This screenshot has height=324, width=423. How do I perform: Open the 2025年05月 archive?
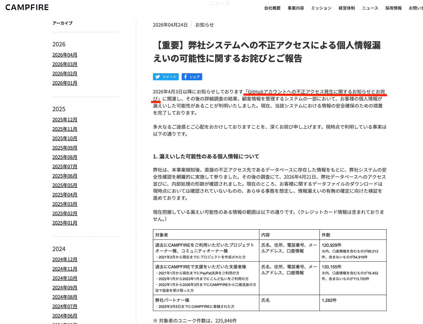[65, 185]
